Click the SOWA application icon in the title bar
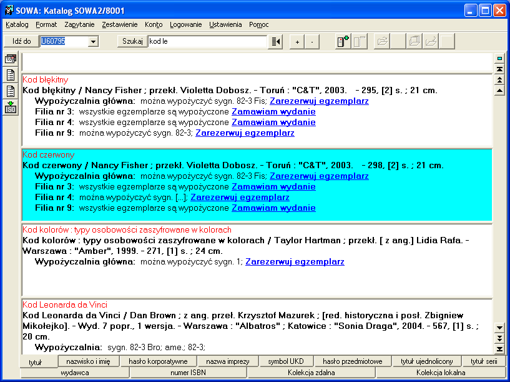The image size is (510, 382). coord(9,11)
